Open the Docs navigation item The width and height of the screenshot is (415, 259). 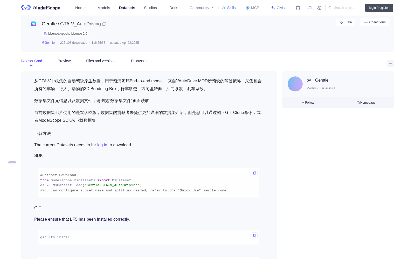174,8
